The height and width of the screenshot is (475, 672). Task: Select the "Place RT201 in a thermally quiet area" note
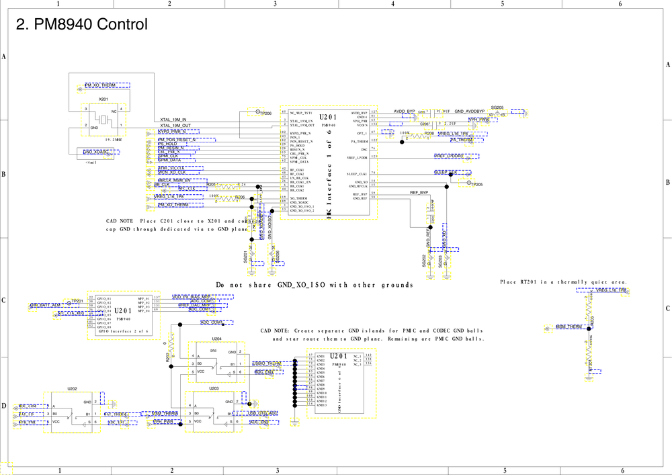tap(564, 282)
